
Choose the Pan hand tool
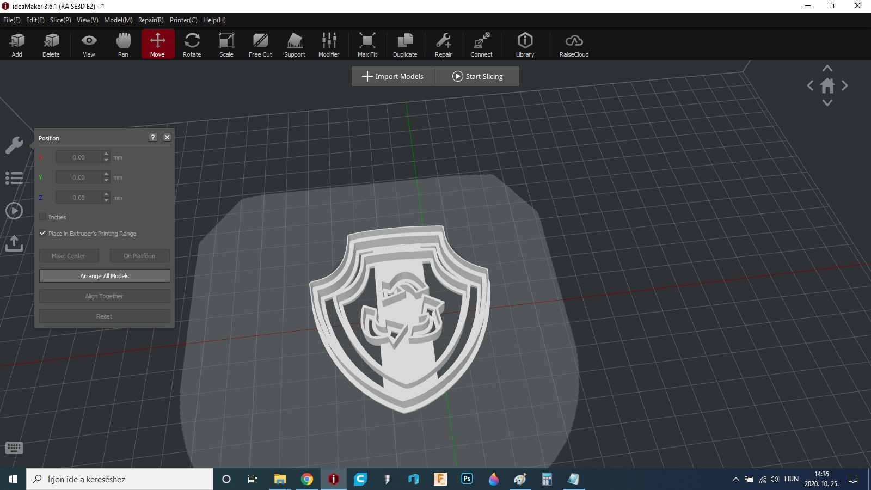point(123,44)
